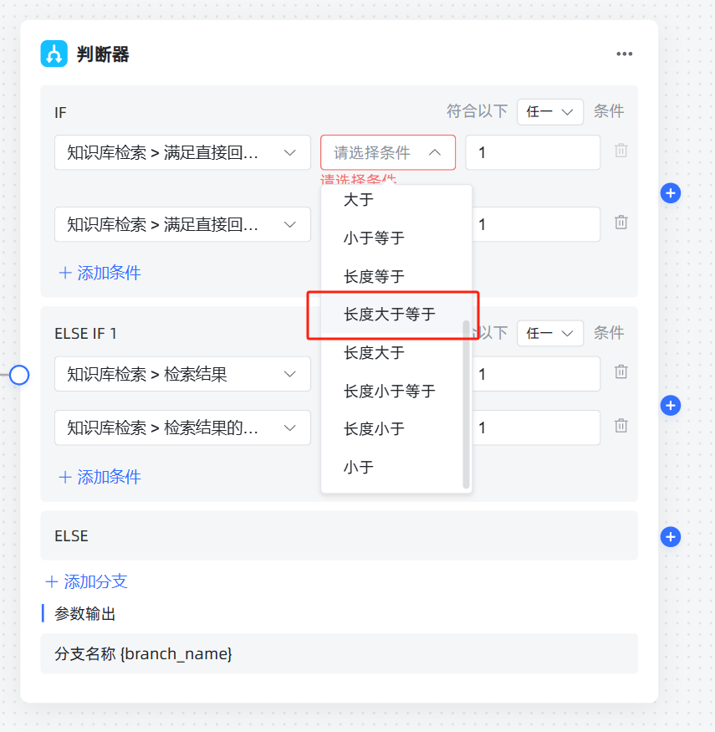Viewport: 715px width, 732px height.
Task: Open the 任一 dropdown in ELSE IF 1
Action: (x=549, y=333)
